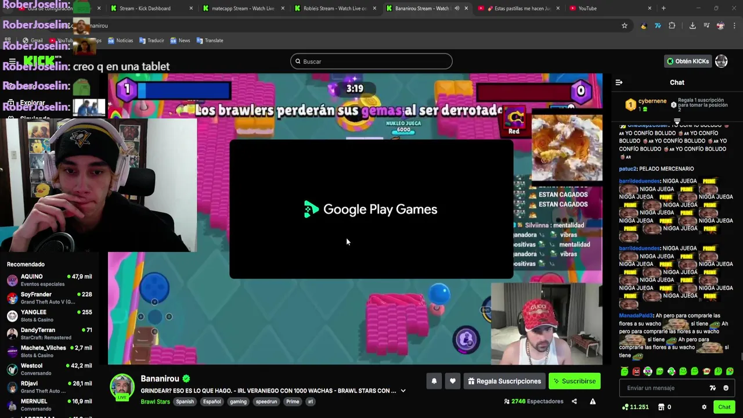Open the Chrome profile avatar in toolbar
The height and width of the screenshot is (418, 743).
click(x=720, y=26)
